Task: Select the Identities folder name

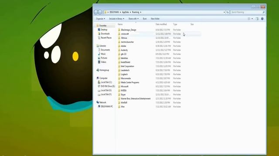Action: point(124,58)
